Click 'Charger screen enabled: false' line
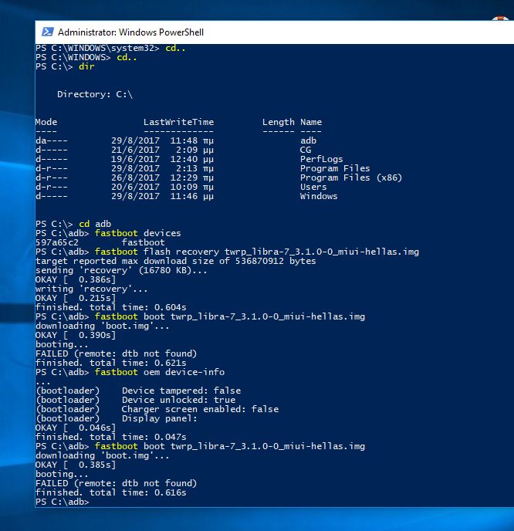Viewport: 514px width, 531px height. 200,409
